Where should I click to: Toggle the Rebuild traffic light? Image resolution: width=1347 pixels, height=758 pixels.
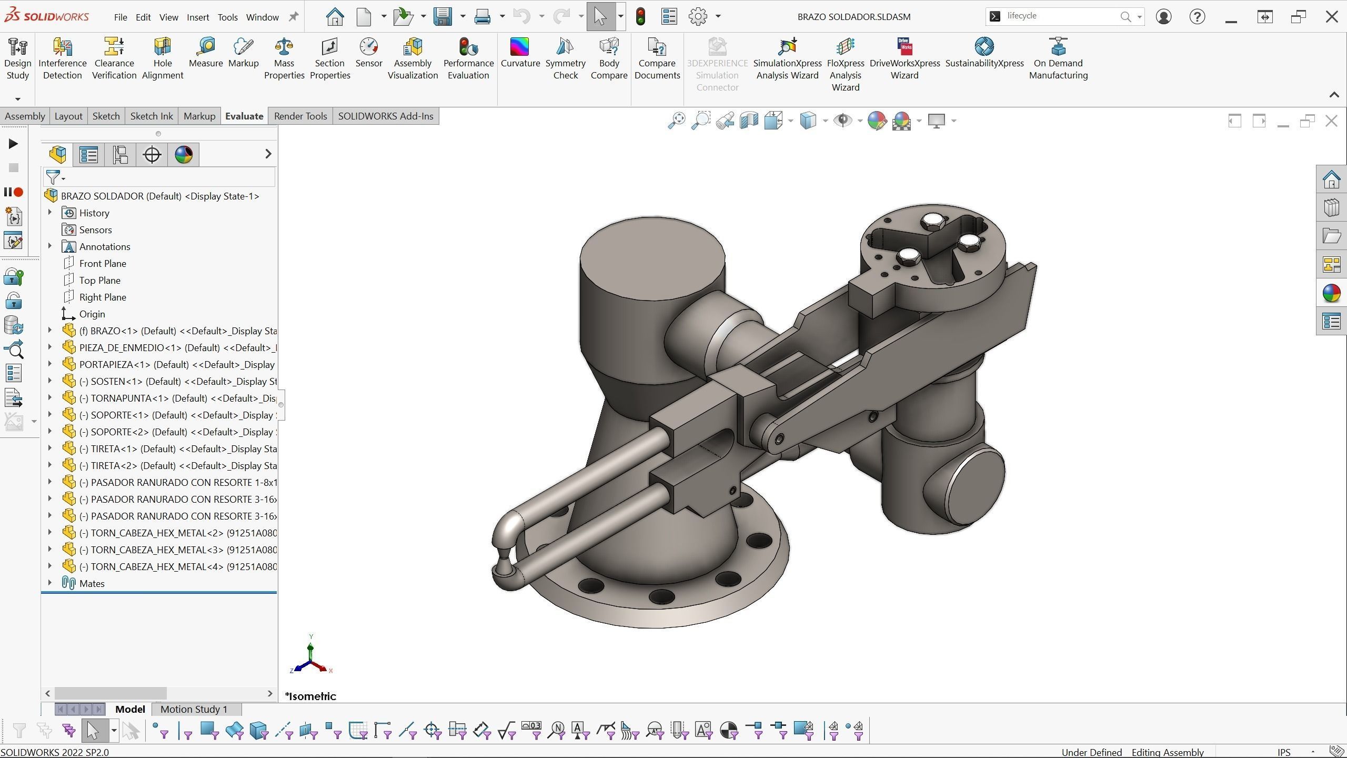[640, 16]
